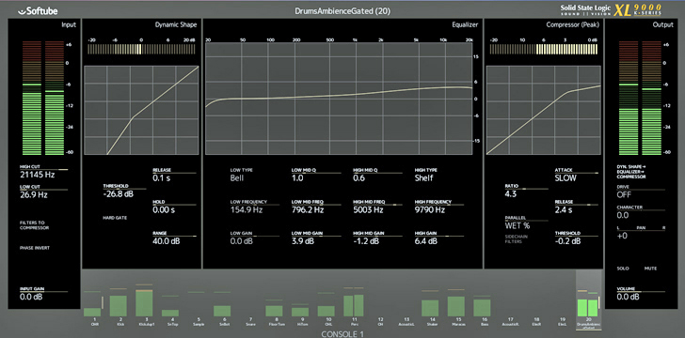
Task: Mute the current channel
Action: click(x=650, y=269)
